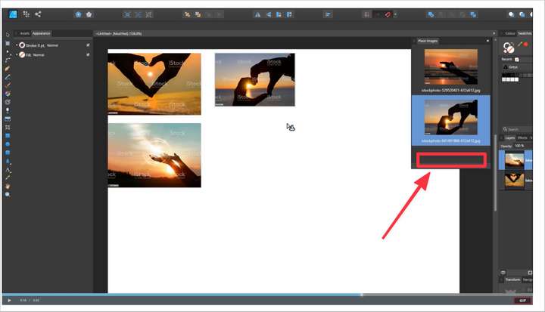Select the Pencil tool
545x312 pixels.
(8, 77)
